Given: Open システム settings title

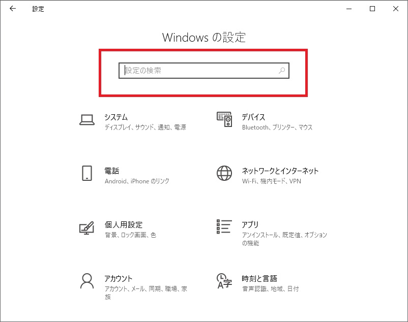Looking at the screenshot, I should point(116,117).
